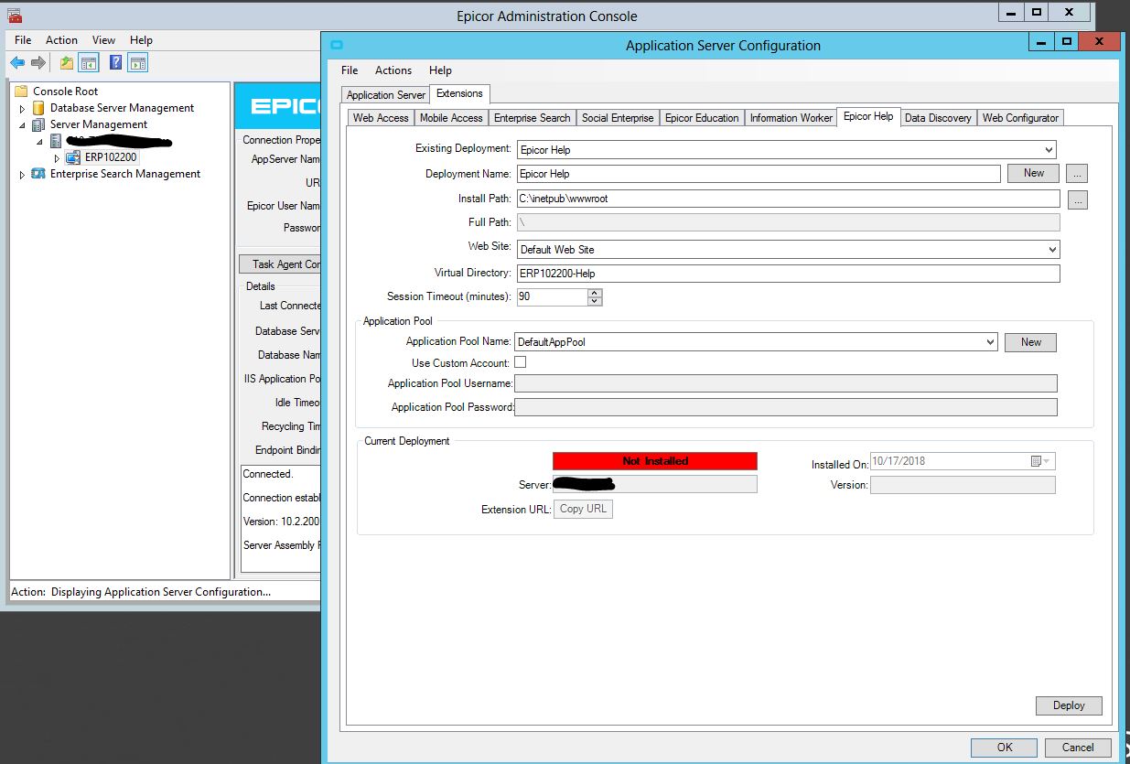Screen dimensions: 1130x764
Task: Click the Enterprise Search Management icon
Action: click(38, 174)
